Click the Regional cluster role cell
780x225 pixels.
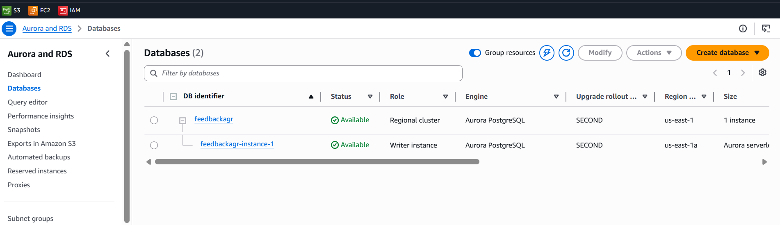(415, 120)
